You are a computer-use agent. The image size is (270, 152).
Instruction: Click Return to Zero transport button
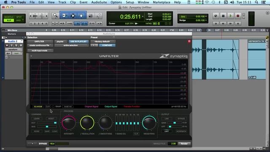pos(216,24)
